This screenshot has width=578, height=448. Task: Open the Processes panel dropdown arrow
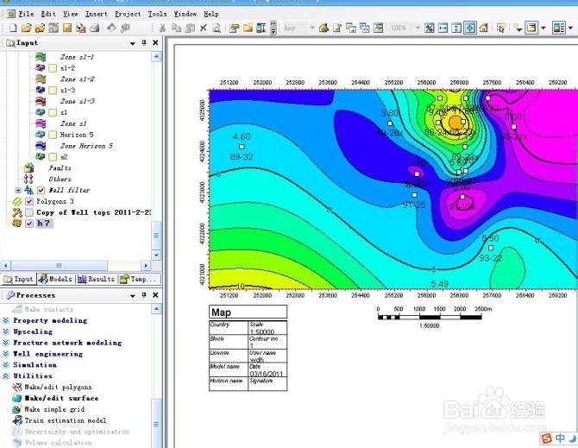coord(133,296)
